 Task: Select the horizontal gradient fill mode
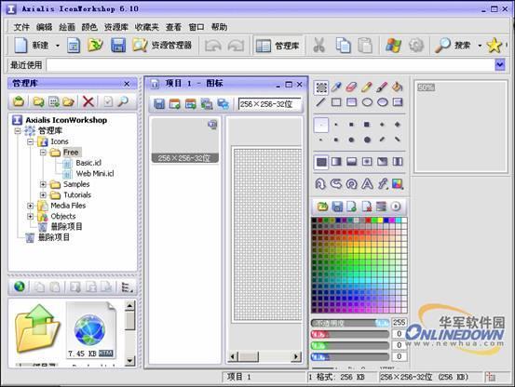pos(336,161)
